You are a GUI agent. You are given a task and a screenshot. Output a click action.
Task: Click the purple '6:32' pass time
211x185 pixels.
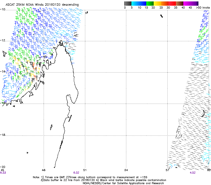76,173
